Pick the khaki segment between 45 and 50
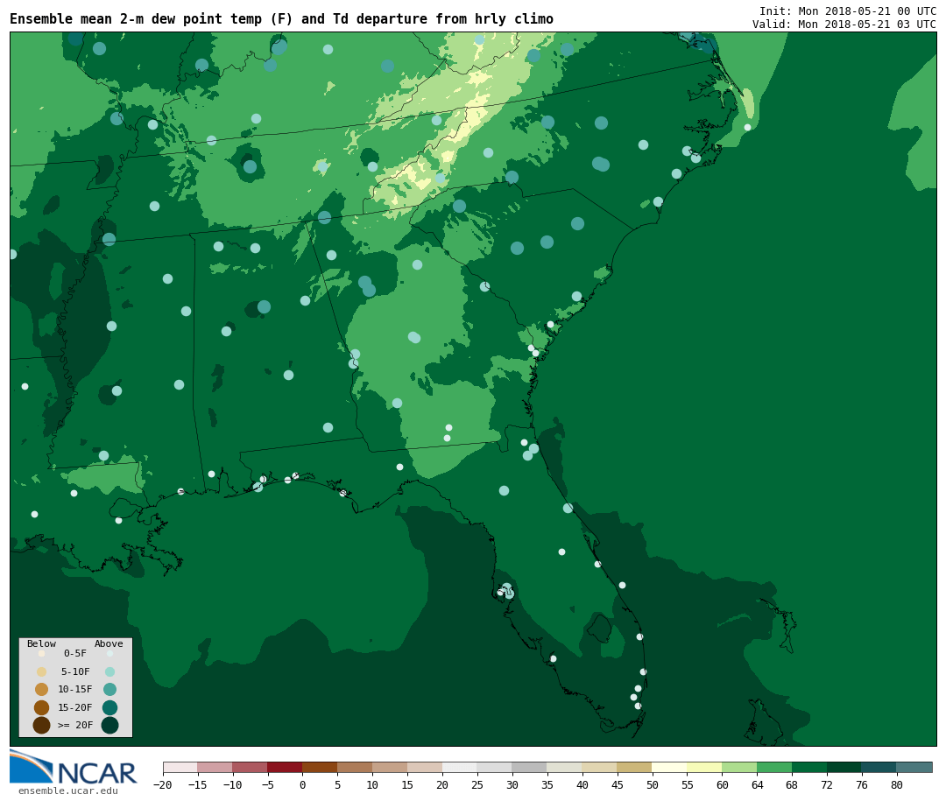This screenshot has height=801, width=946. click(635, 767)
